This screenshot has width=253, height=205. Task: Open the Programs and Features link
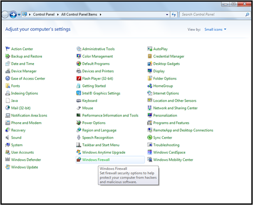click(171, 123)
